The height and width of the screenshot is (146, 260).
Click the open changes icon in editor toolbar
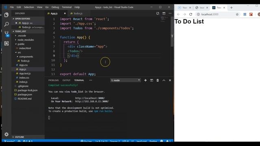pos(158,13)
